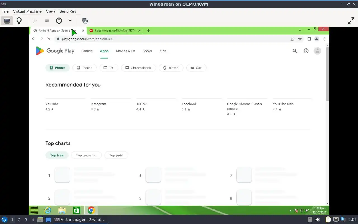Select the Phone device filter

57,68
